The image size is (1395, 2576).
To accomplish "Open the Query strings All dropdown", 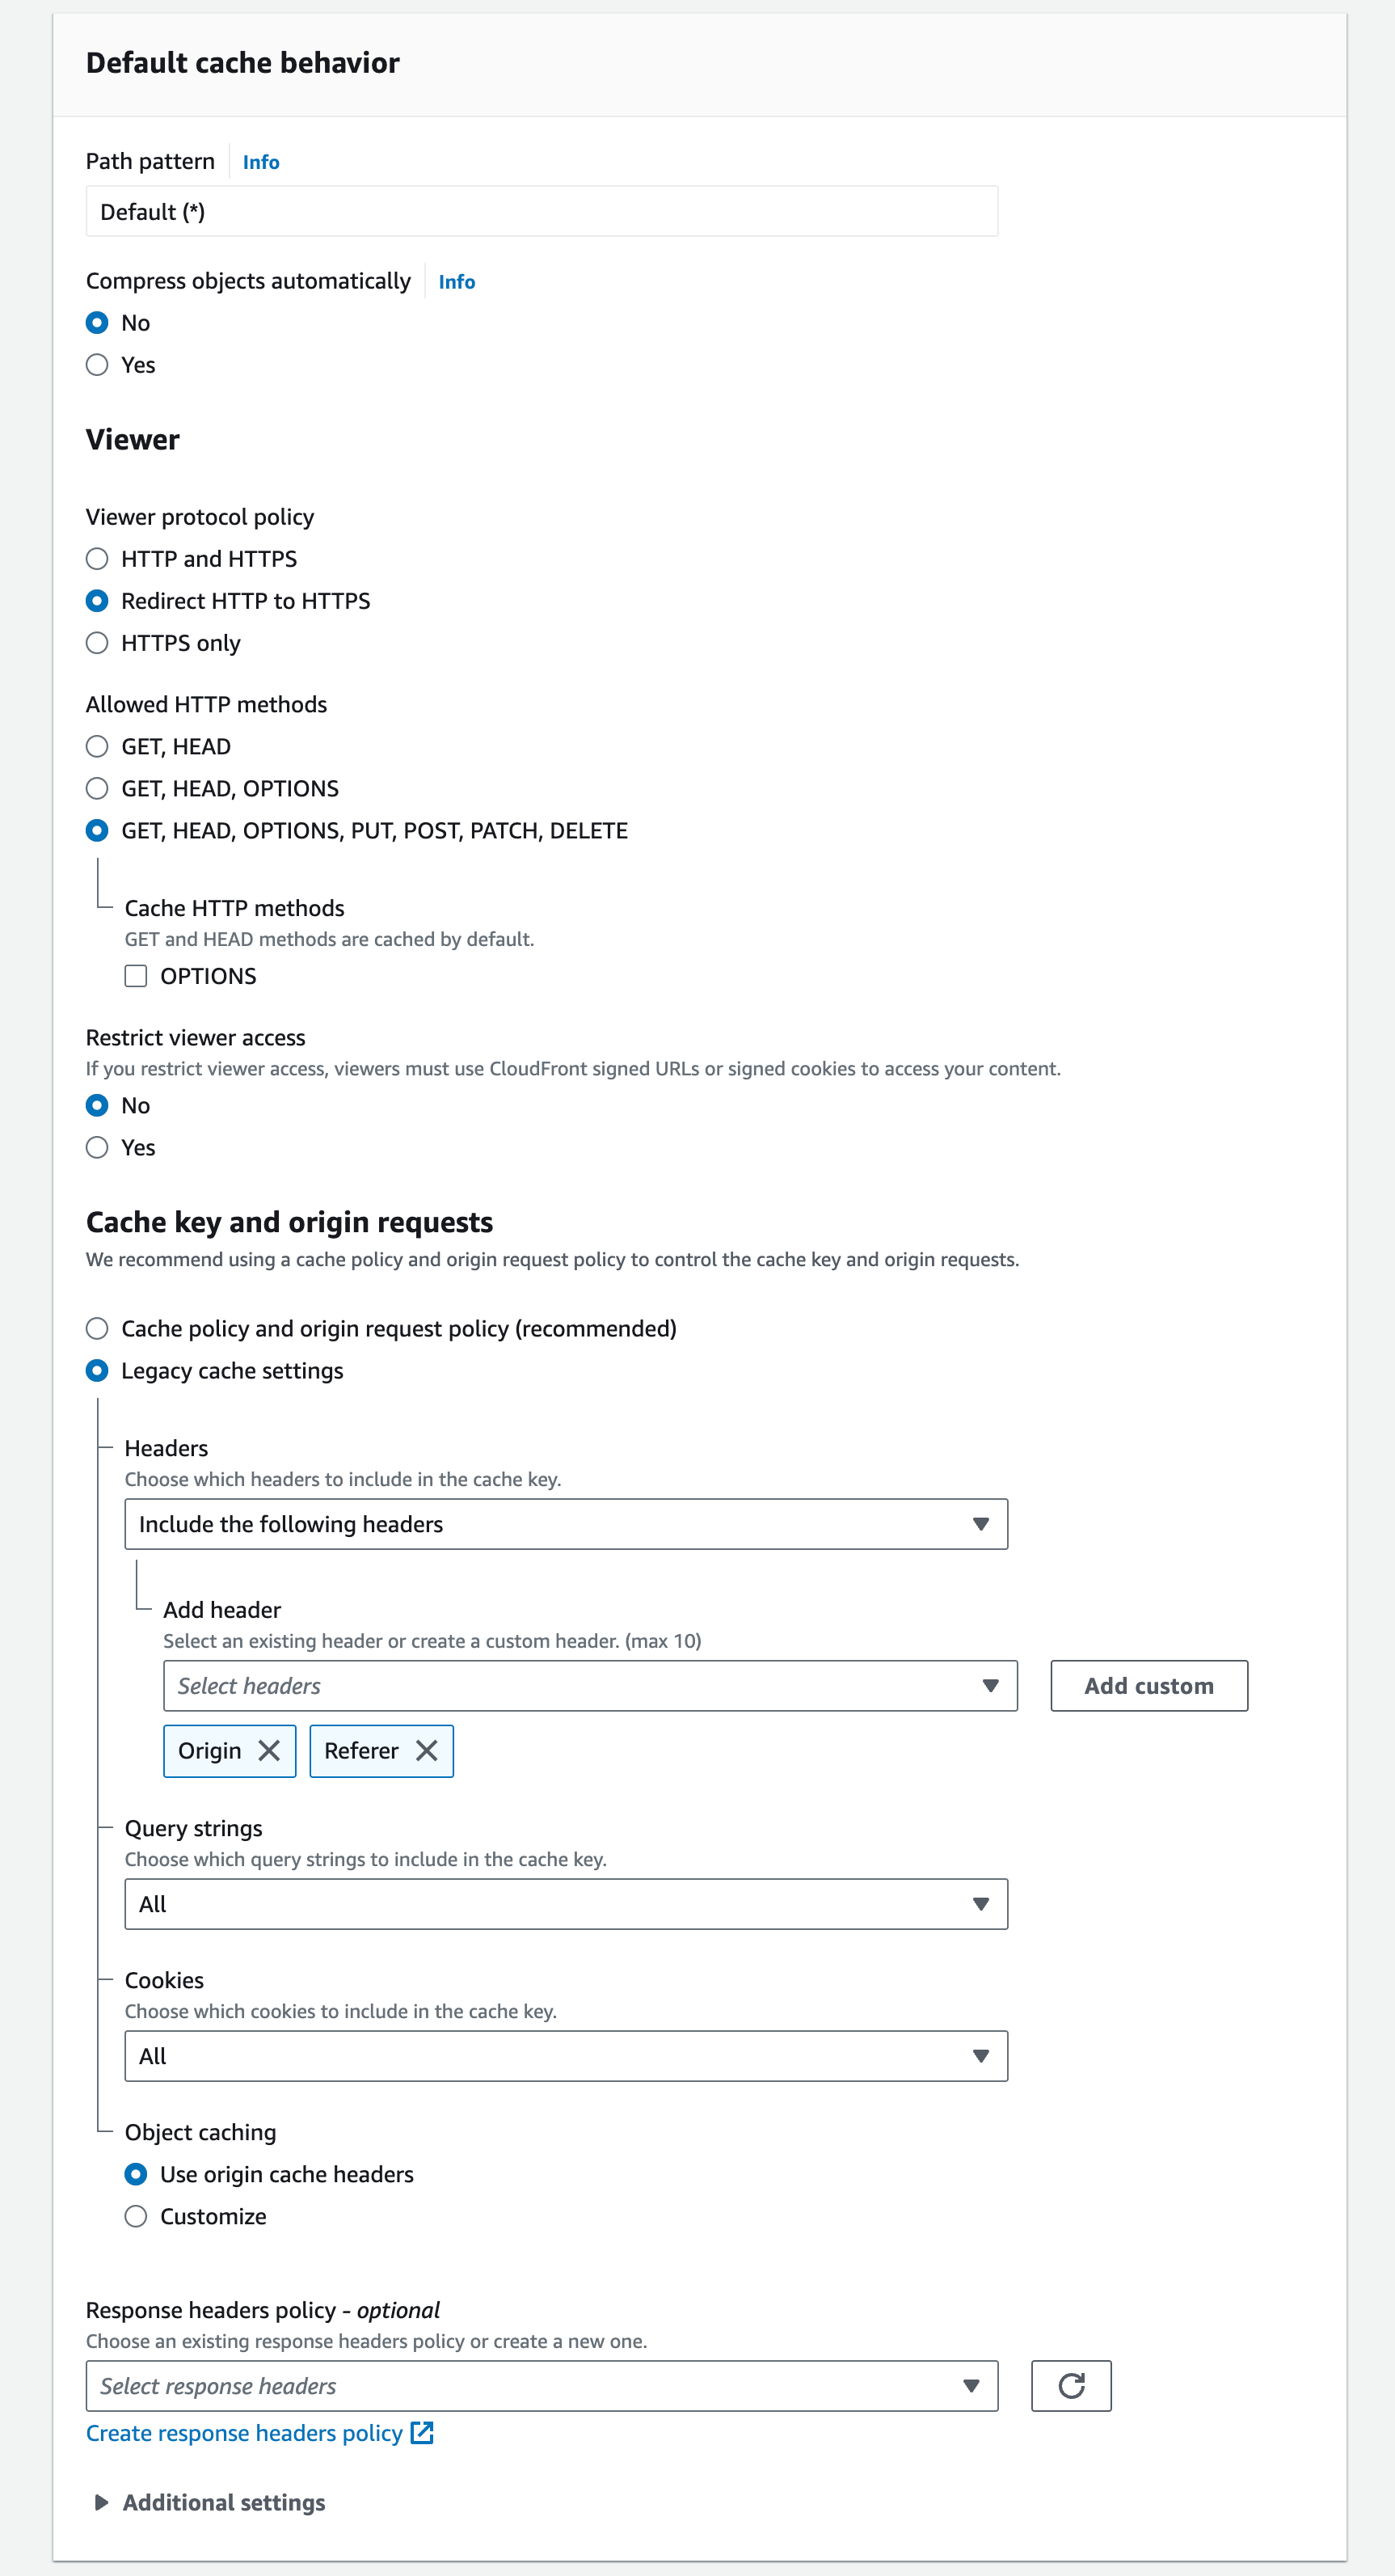I will [x=566, y=1904].
